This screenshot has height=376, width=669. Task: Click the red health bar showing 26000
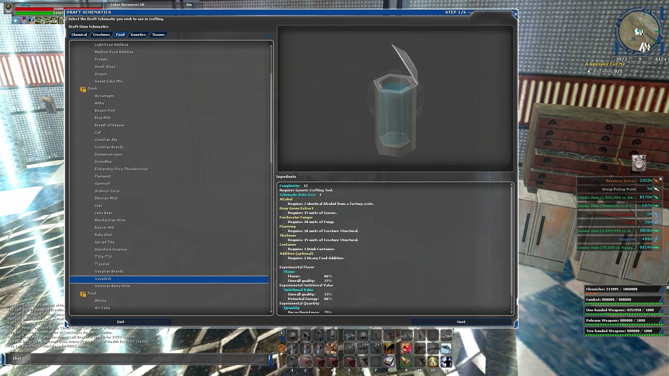[40, 9]
